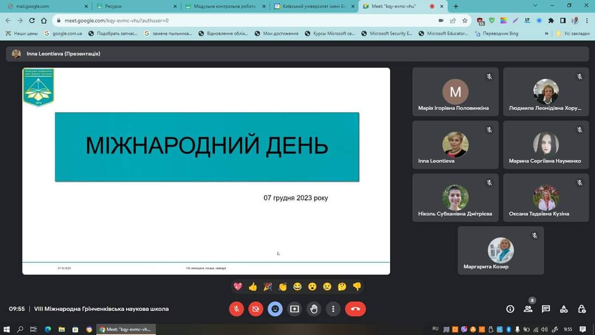Unmute your microphone
Viewport: 595px width, 335px height.
coord(236,309)
